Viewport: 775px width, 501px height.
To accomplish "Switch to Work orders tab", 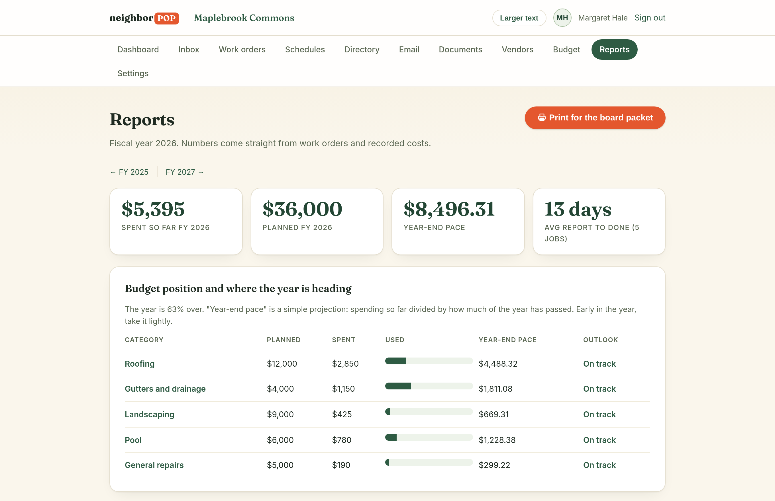I will click(x=242, y=50).
